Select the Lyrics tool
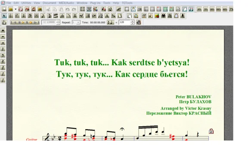Viewport: 248px width, 159px height. pyautogui.click(x=100, y=16)
